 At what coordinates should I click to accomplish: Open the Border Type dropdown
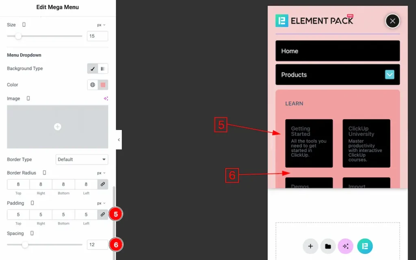[x=82, y=159]
